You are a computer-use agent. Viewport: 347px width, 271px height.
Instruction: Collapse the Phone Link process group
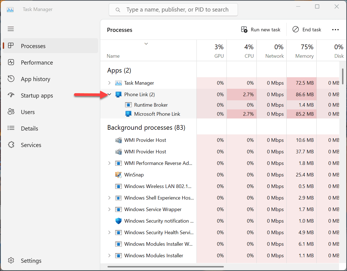click(109, 94)
